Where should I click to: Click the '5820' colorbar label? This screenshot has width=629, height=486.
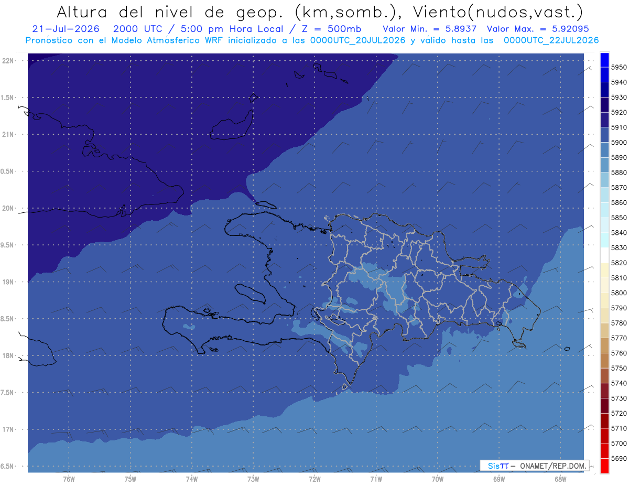pyautogui.click(x=619, y=263)
